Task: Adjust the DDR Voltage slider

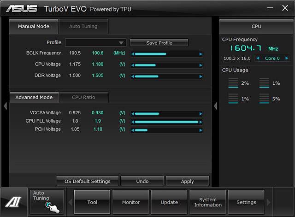Action: tap(166, 76)
